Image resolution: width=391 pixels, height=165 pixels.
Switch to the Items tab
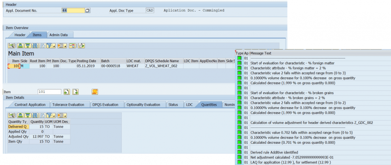click(37, 35)
